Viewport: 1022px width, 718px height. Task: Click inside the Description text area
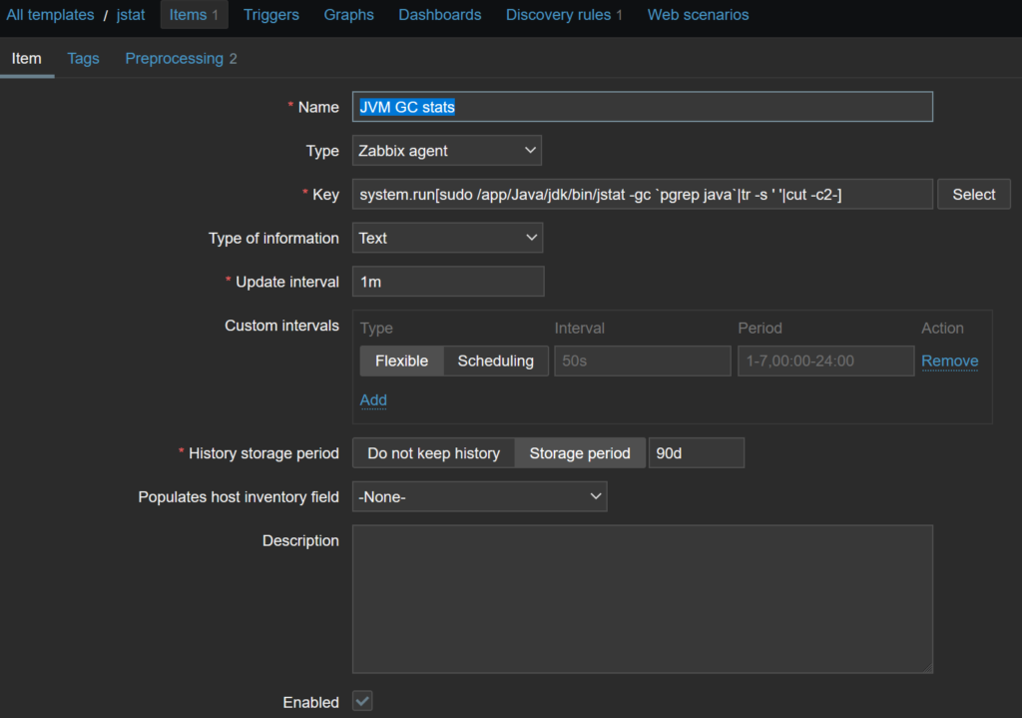642,599
